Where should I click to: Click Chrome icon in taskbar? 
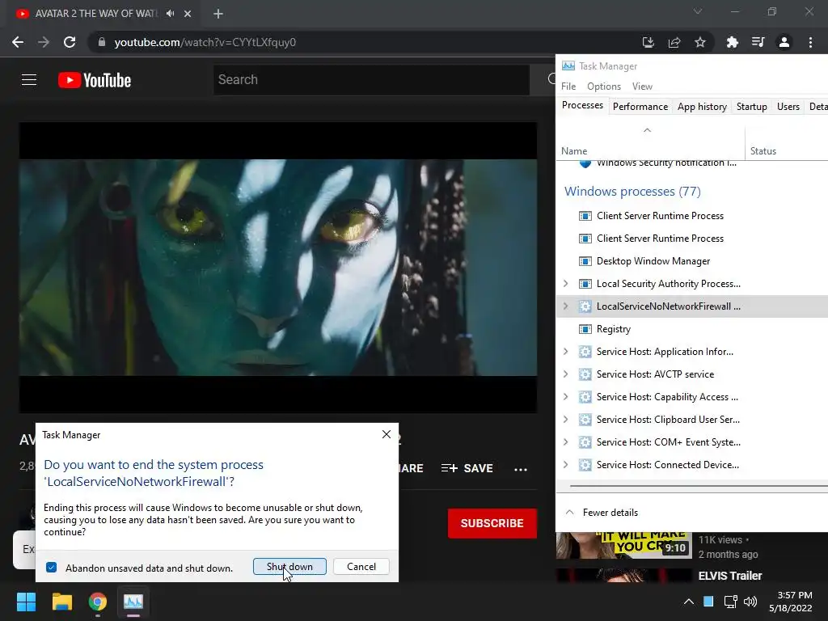point(98,602)
